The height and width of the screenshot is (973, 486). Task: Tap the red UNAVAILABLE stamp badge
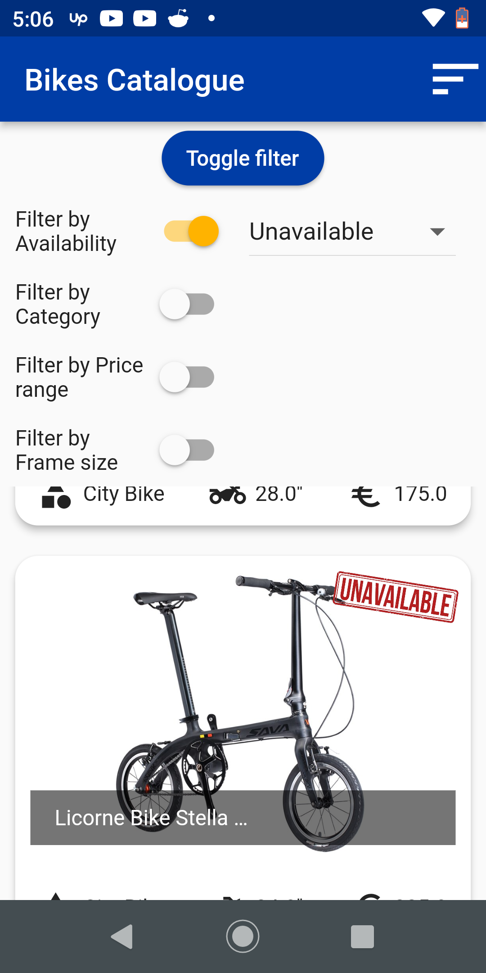(396, 597)
